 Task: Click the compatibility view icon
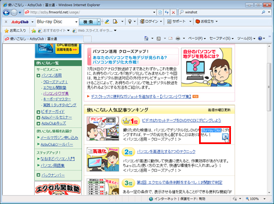(160, 12)
